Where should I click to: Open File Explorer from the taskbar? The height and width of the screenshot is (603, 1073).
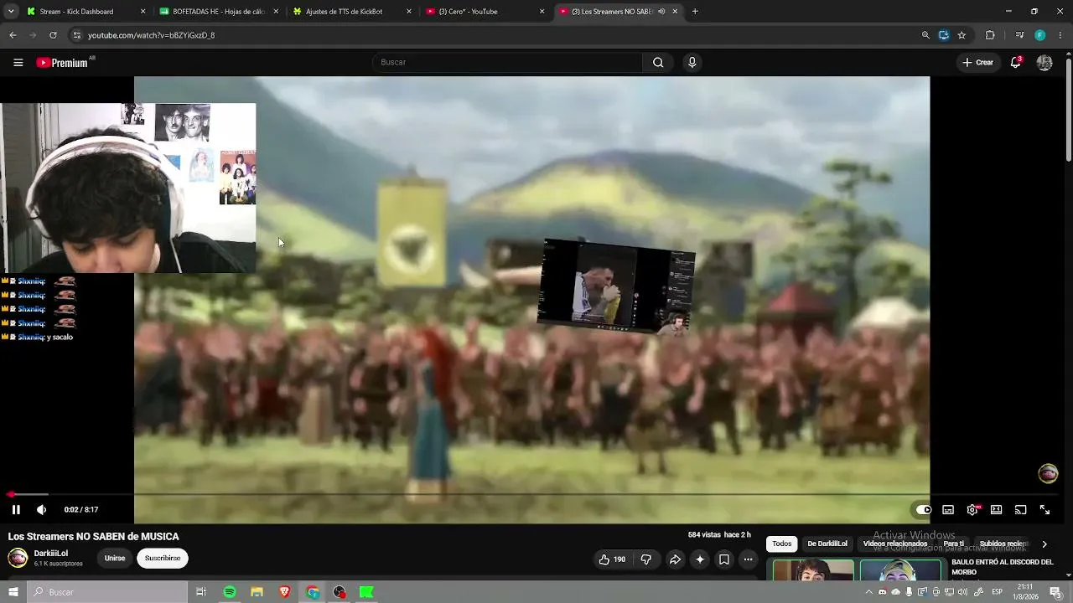point(257,592)
